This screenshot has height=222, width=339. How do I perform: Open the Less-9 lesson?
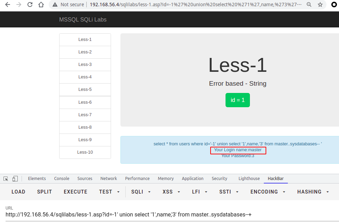(85, 140)
